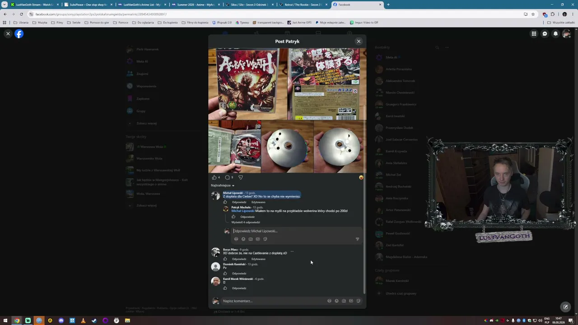This screenshot has height=325, width=578.
Task: Open the Facebook apps grid menu
Action: (x=534, y=34)
